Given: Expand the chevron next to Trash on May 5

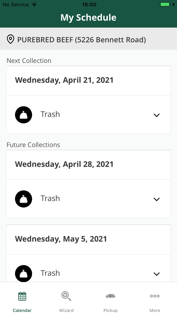Looking at the screenshot, I should (x=157, y=274).
